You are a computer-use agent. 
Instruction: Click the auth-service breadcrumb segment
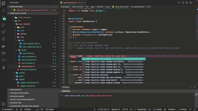point(78,7)
